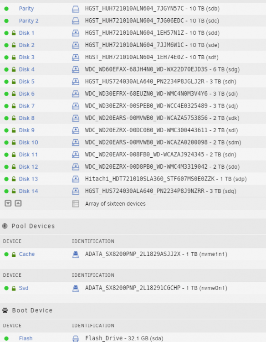Open Disk 6 settings link
Viewport: 266px width, 342px height.
click(27, 94)
